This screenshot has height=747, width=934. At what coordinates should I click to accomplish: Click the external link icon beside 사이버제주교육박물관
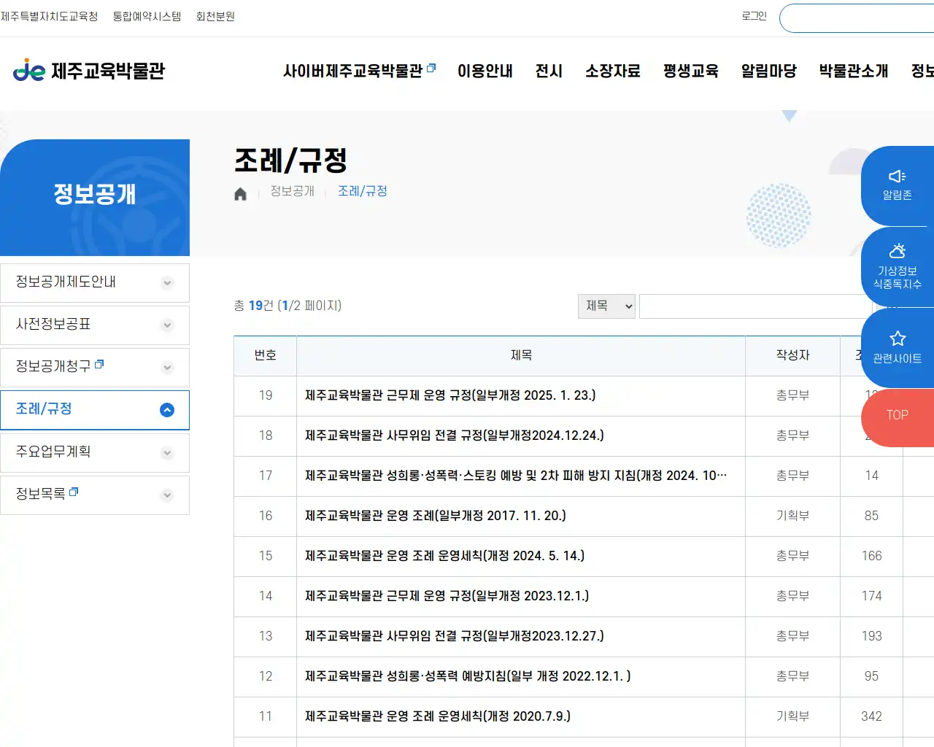pos(431,68)
